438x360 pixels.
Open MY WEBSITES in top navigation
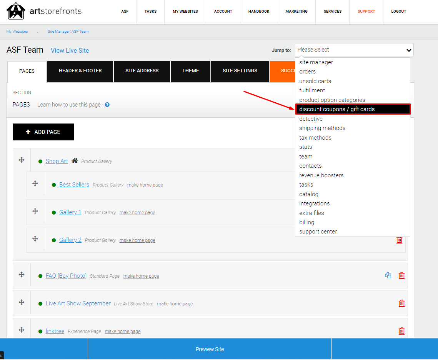click(x=185, y=12)
